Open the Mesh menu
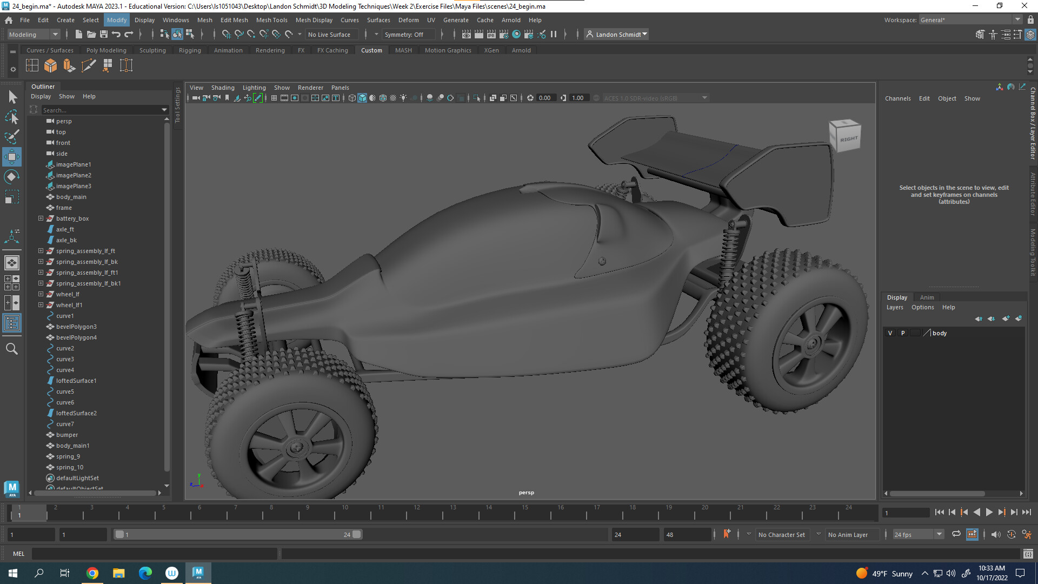The width and height of the screenshot is (1038, 584). (205, 20)
